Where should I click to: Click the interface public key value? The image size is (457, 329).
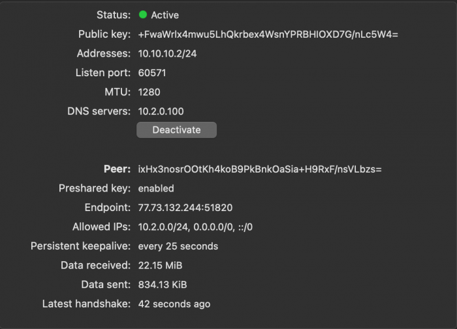click(x=268, y=34)
